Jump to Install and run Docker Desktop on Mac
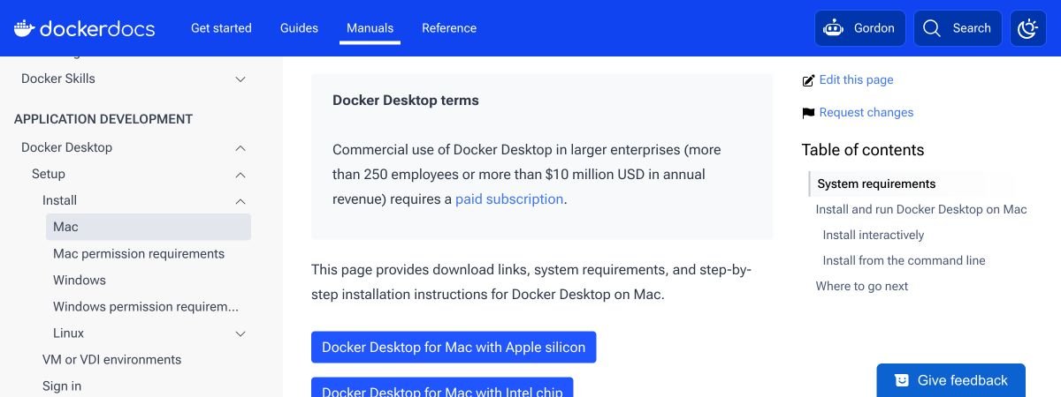Viewport: 1061px width, 397px height. click(921, 210)
